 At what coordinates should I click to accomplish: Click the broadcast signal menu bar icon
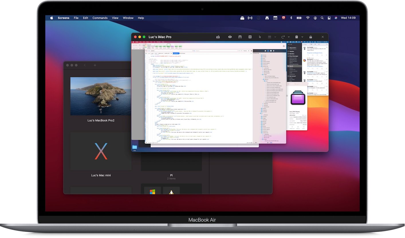[250, 18]
